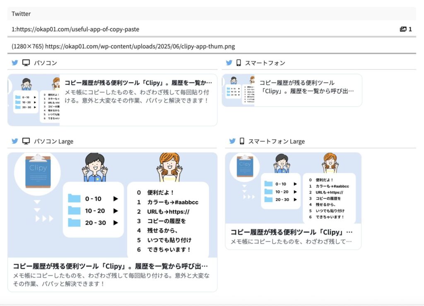424x306 pixels.
Task: Click the monitor icon beside パソコン Large
Action: (x=26, y=141)
